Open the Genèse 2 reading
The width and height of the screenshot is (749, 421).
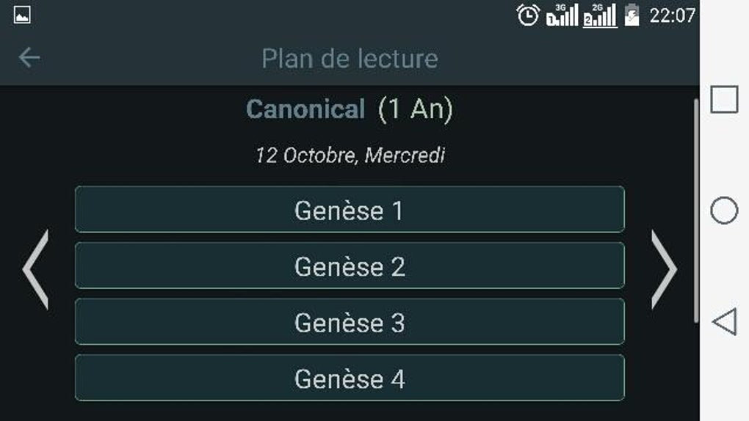[350, 266]
